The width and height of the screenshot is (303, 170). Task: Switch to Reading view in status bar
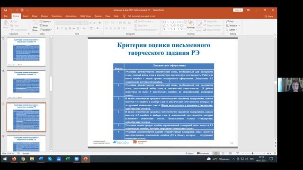[x=231, y=153]
